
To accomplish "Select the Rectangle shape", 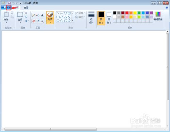I will [x=69, y=13].
